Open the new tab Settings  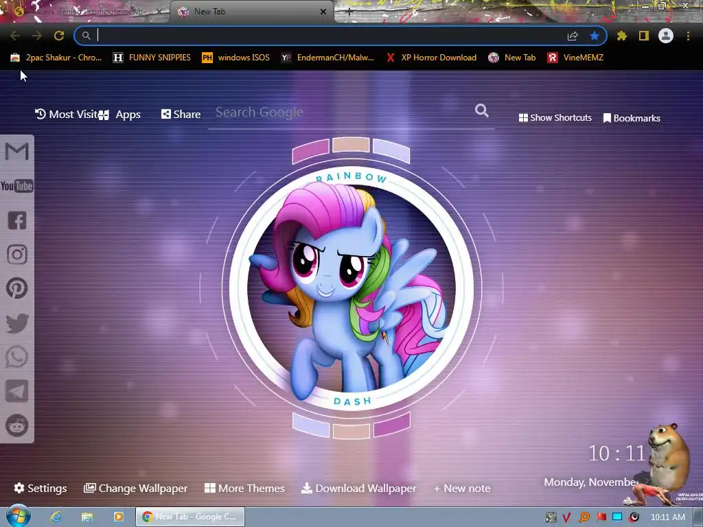[x=41, y=488]
